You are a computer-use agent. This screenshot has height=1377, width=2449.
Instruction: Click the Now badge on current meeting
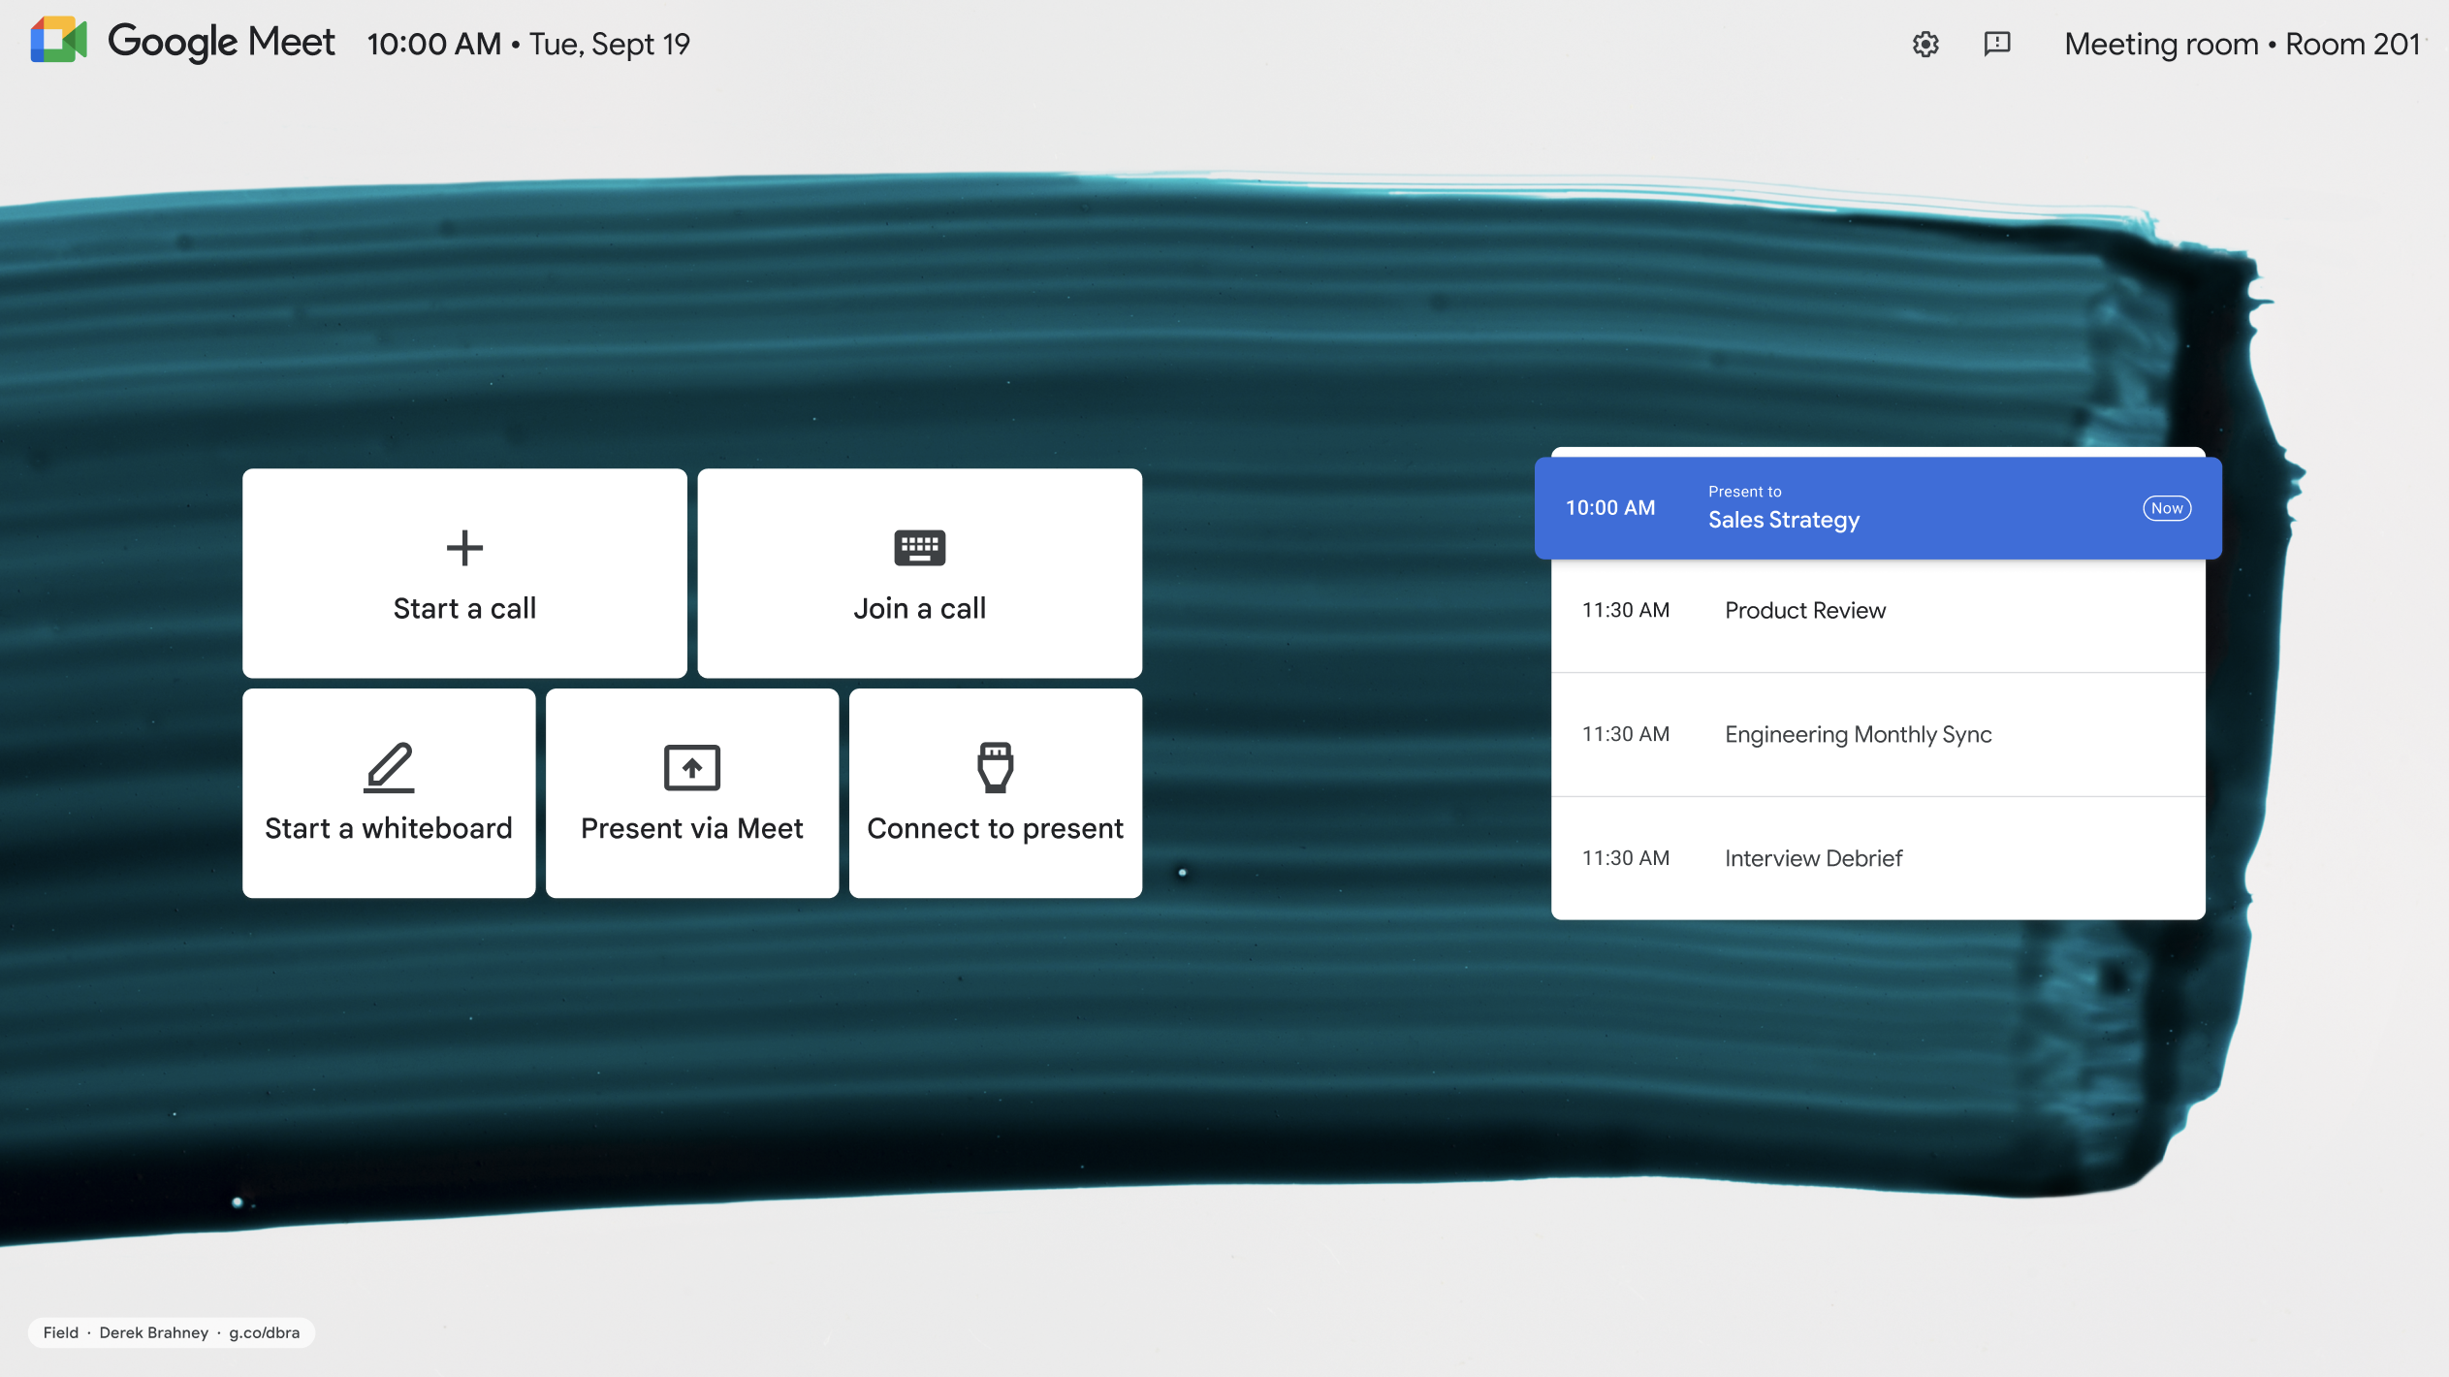(2166, 508)
